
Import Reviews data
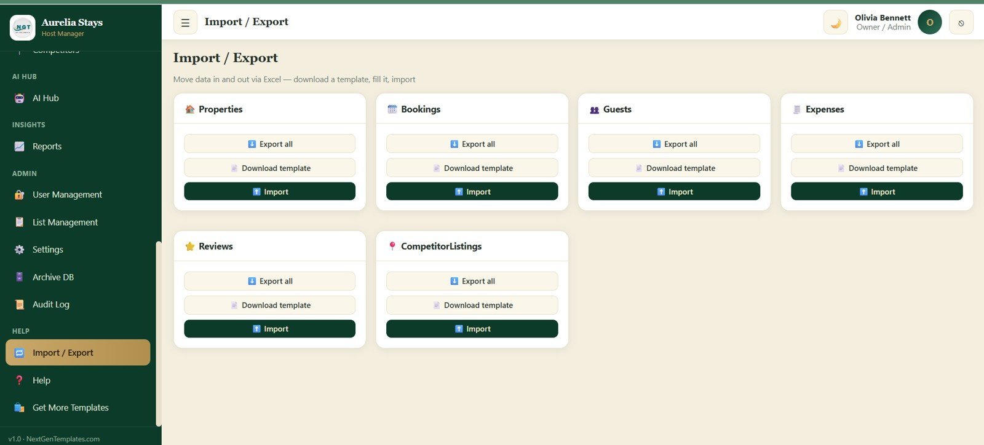[269, 329]
